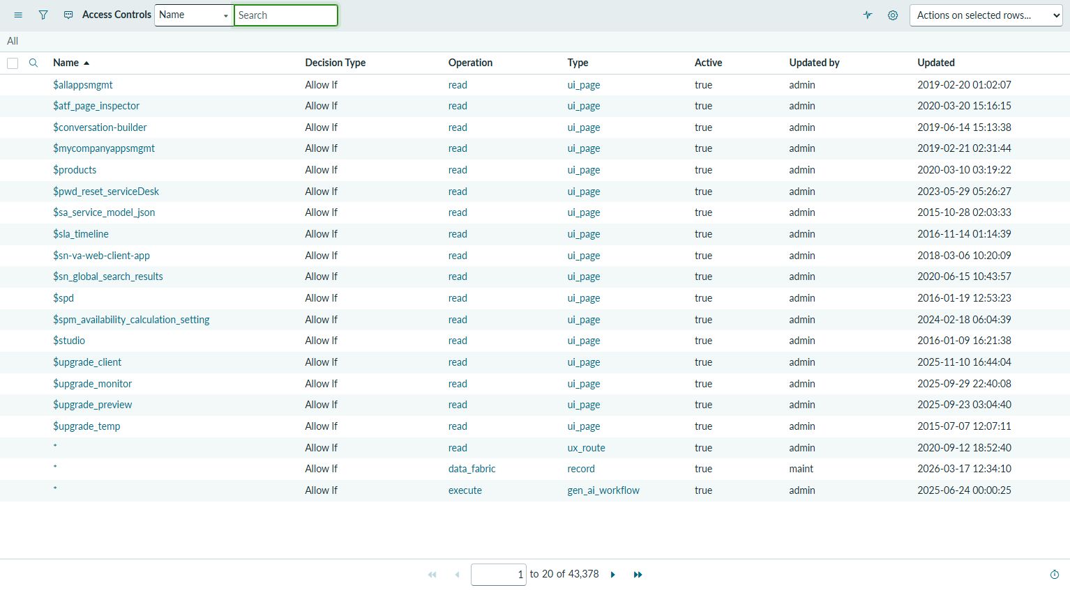Sort by Decision Type column header

pos(335,63)
